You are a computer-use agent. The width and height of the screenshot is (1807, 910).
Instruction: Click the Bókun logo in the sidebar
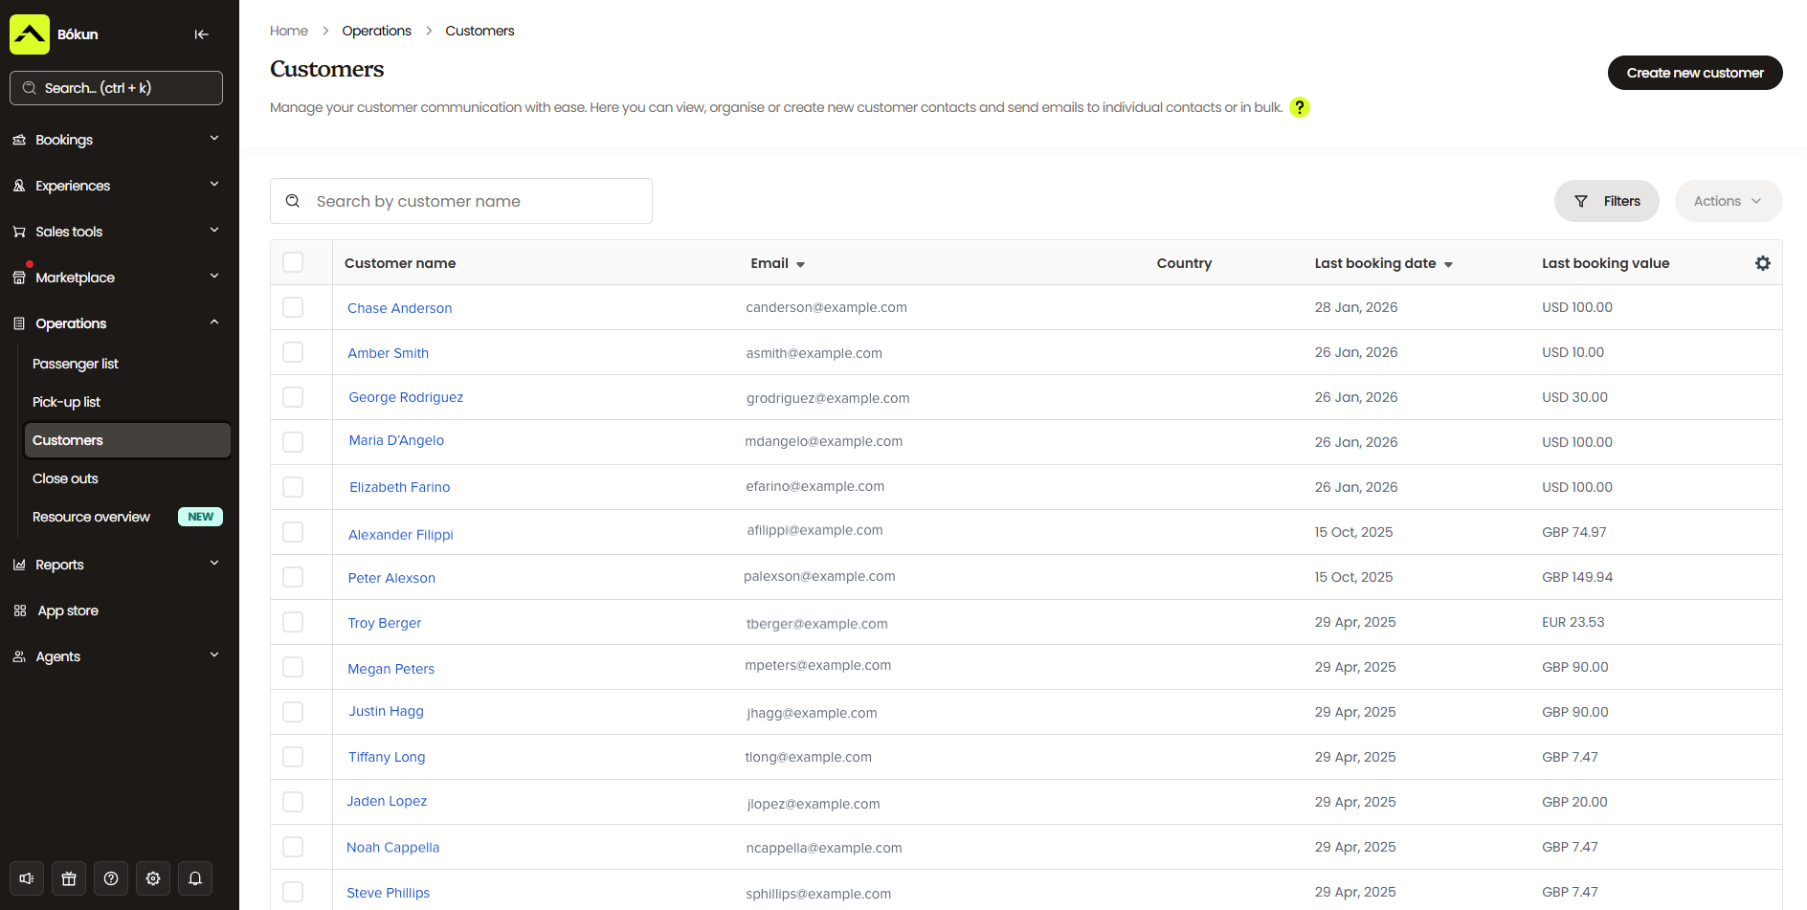tap(29, 33)
